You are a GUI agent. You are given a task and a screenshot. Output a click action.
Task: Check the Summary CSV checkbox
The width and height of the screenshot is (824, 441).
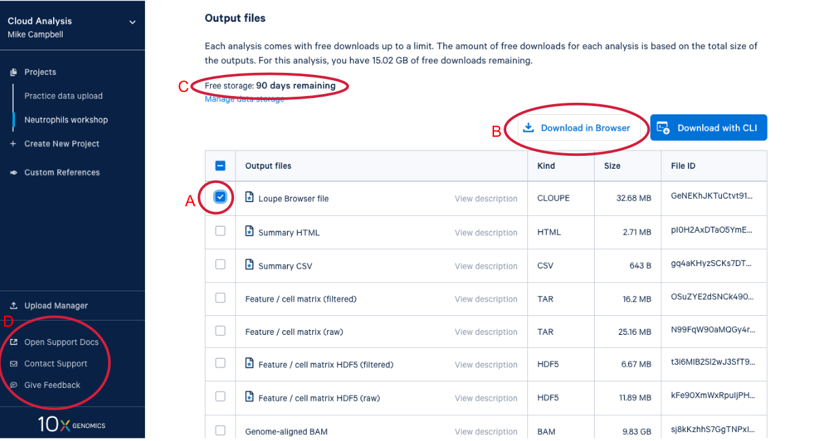coord(220,264)
